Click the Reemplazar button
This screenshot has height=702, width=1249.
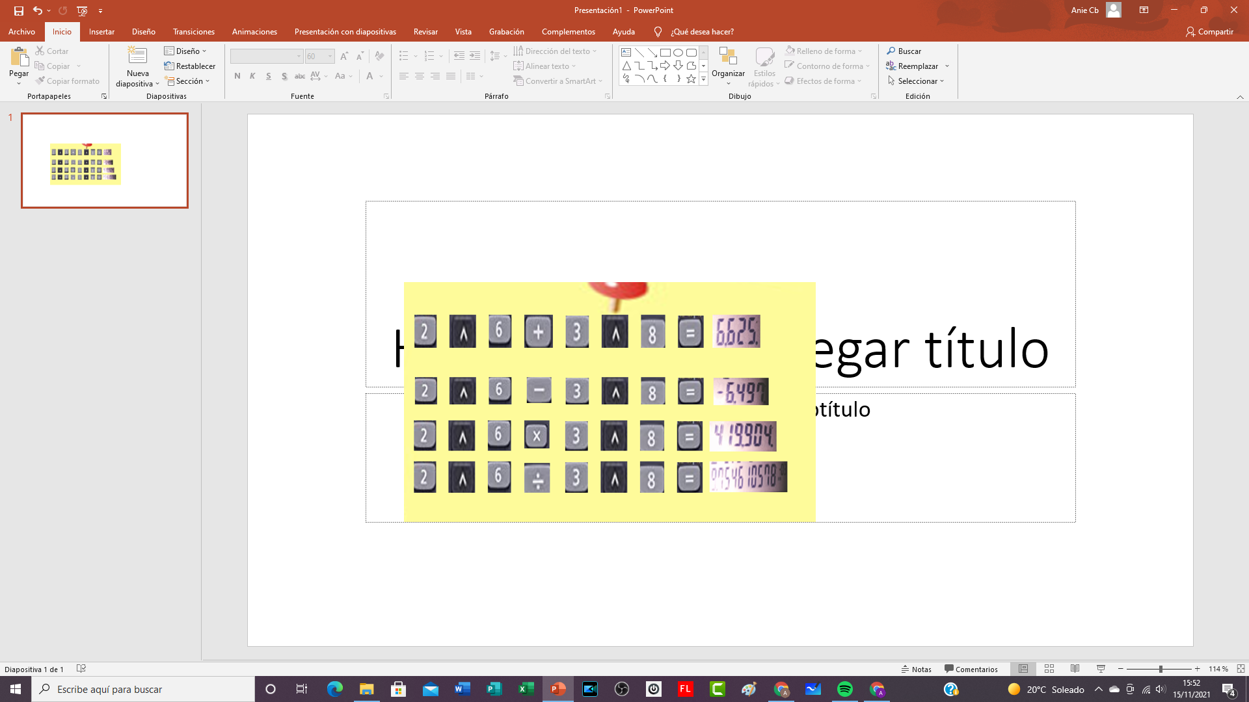point(916,66)
